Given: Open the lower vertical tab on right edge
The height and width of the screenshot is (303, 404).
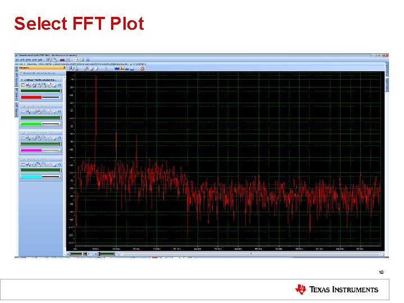Looking at the screenshot, I should point(387,85).
